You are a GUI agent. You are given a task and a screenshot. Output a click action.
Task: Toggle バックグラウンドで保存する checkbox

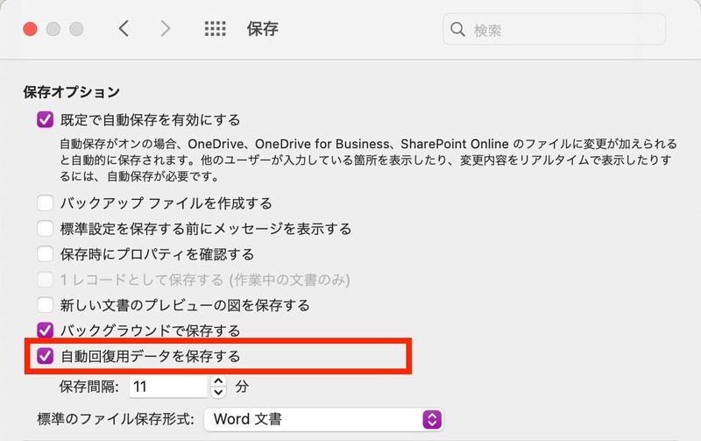click(x=46, y=331)
